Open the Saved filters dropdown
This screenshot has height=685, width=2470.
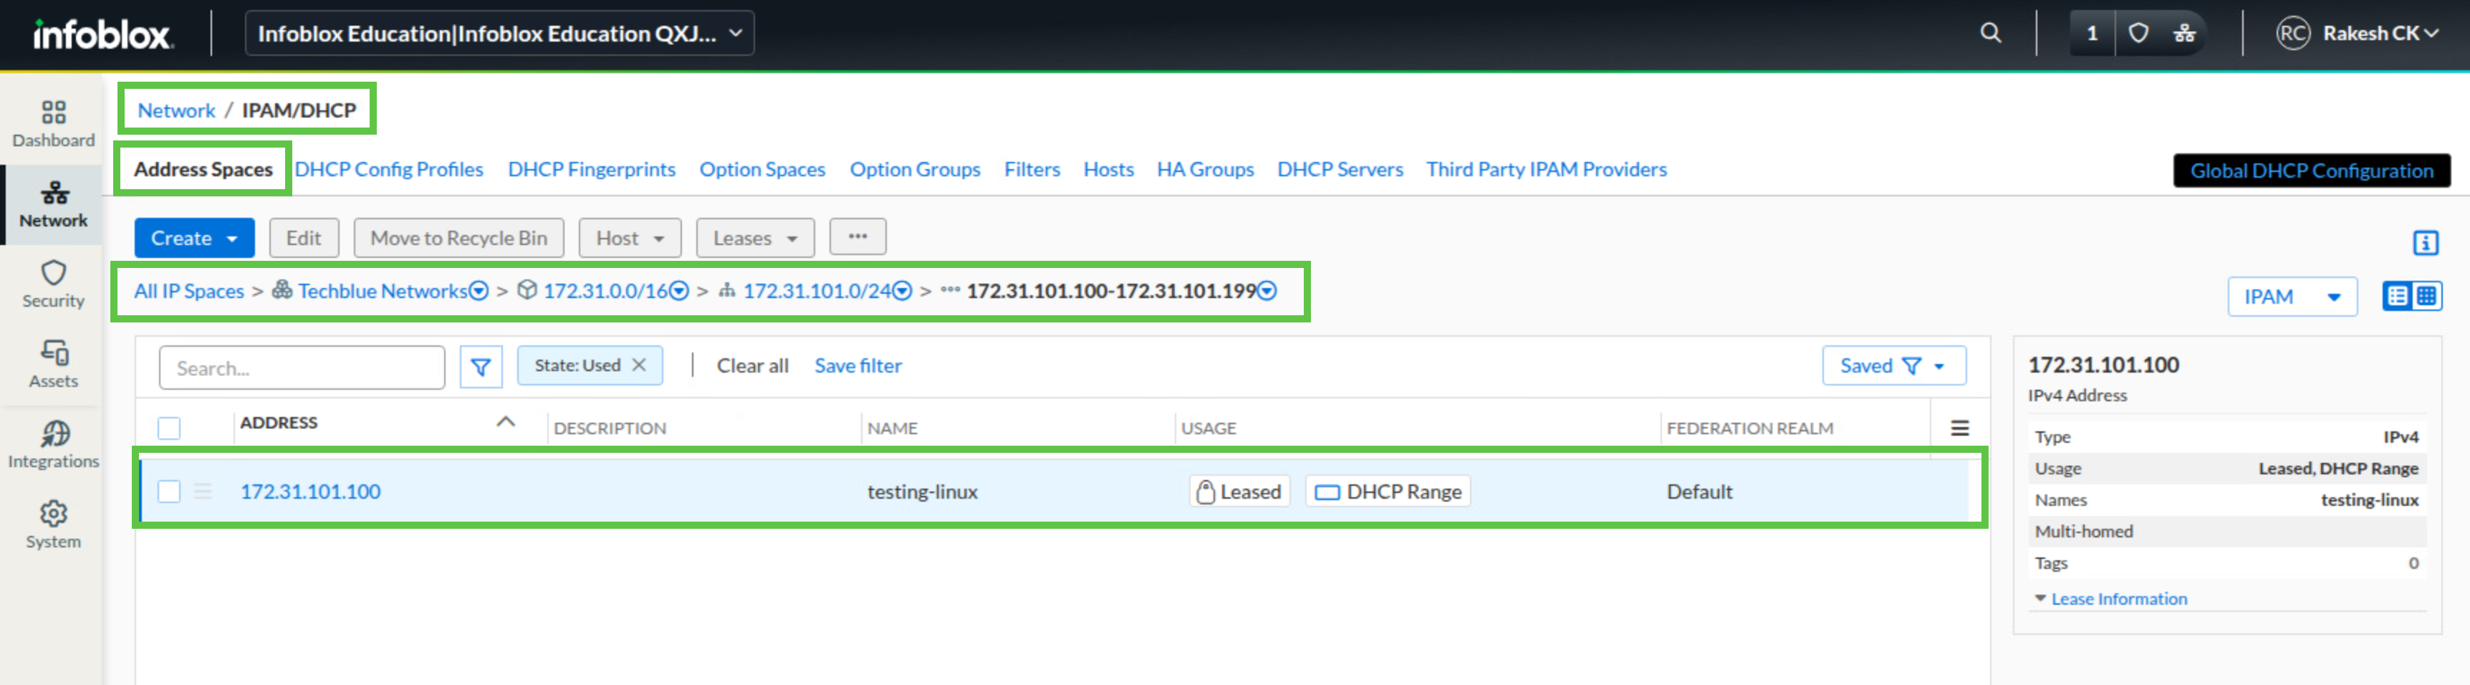(1894, 365)
